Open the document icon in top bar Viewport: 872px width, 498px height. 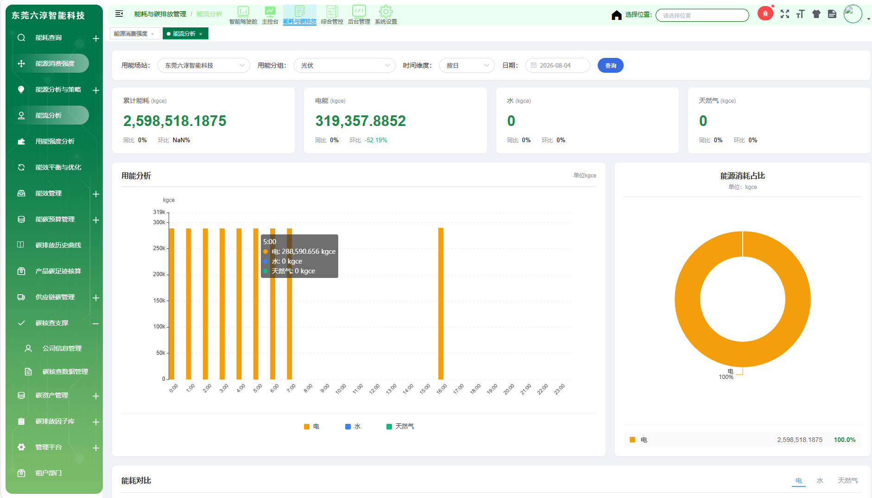[x=832, y=14]
